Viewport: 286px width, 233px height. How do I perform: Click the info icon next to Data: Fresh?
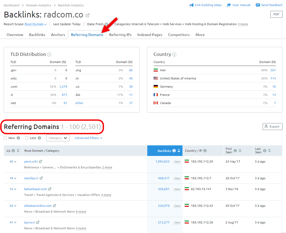(106, 24)
